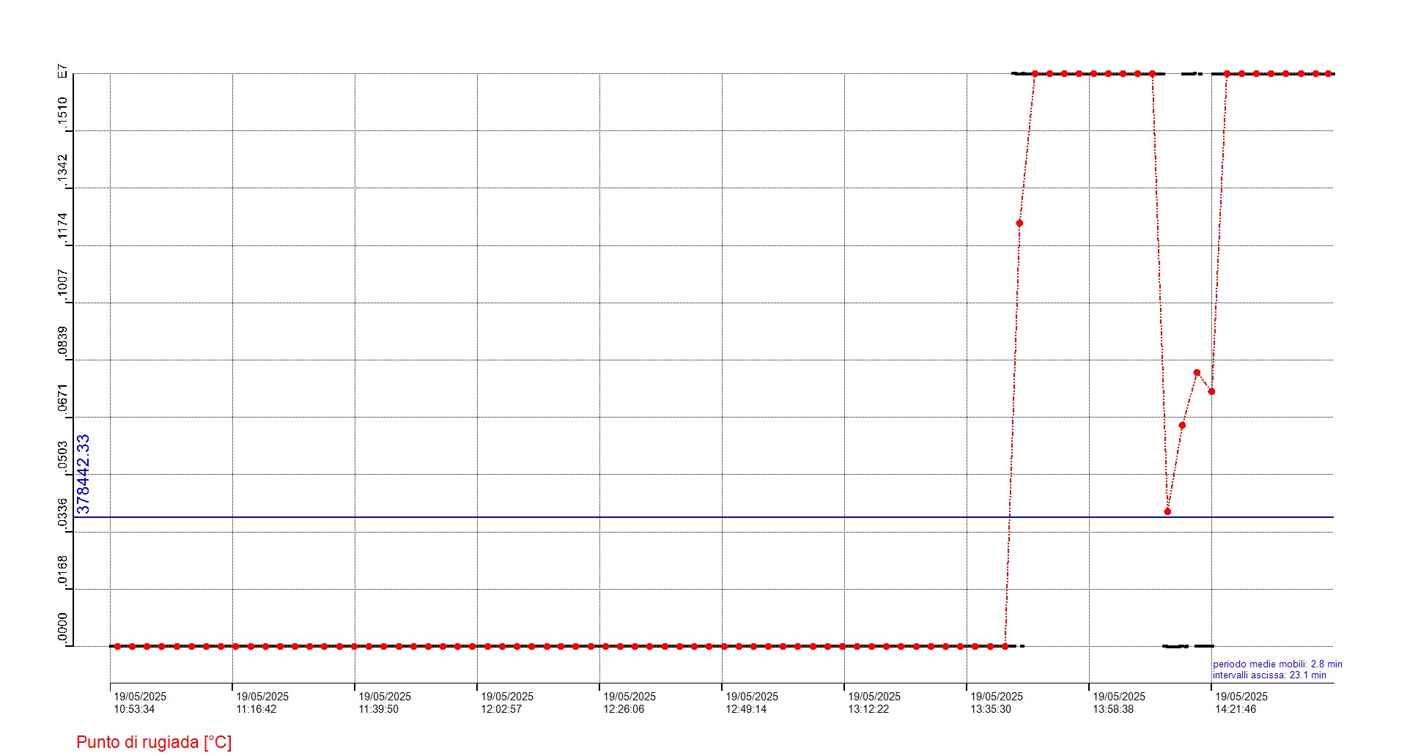Viewport: 1407px width, 756px height.
Task: Select the 11:16:42 timestamp on the x-axis
Action: [x=256, y=709]
